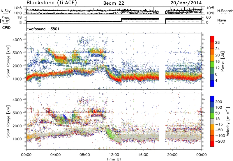Click "Slant Range [km]" label of the velocity panel
233x161 pixels.
click(x=8, y=121)
